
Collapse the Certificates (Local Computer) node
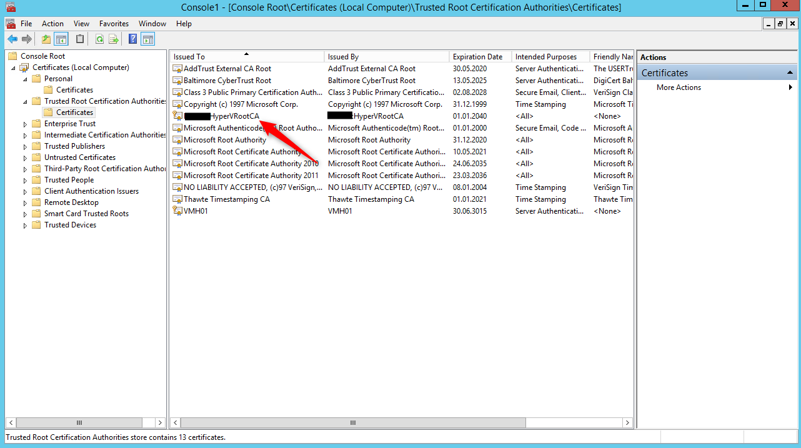[x=14, y=68]
